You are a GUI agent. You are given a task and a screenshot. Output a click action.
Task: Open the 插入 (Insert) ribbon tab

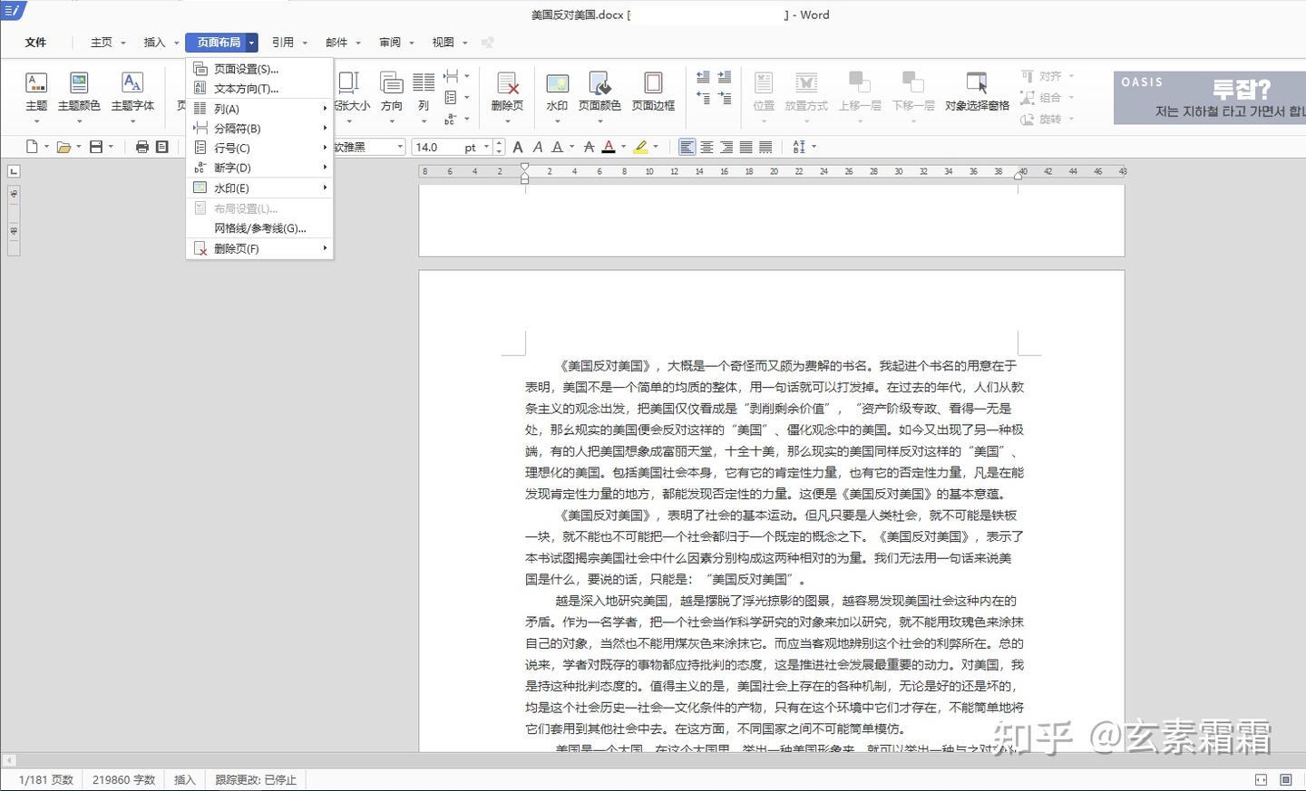tap(153, 42)
